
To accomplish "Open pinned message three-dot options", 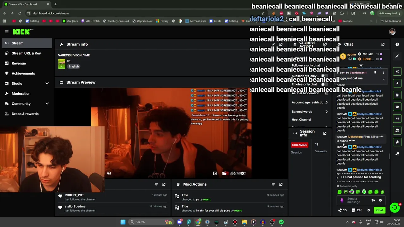I will click(x=383, y=73).
